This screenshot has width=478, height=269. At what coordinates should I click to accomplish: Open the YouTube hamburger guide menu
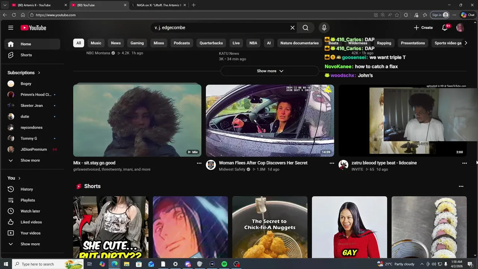(x=11, y=28)
